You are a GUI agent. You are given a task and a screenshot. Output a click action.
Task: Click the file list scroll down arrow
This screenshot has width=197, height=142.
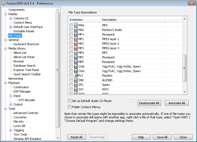click(185, 92)
